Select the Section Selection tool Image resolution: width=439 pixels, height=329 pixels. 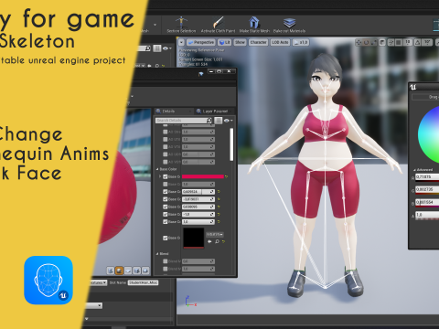click(181, 25)
